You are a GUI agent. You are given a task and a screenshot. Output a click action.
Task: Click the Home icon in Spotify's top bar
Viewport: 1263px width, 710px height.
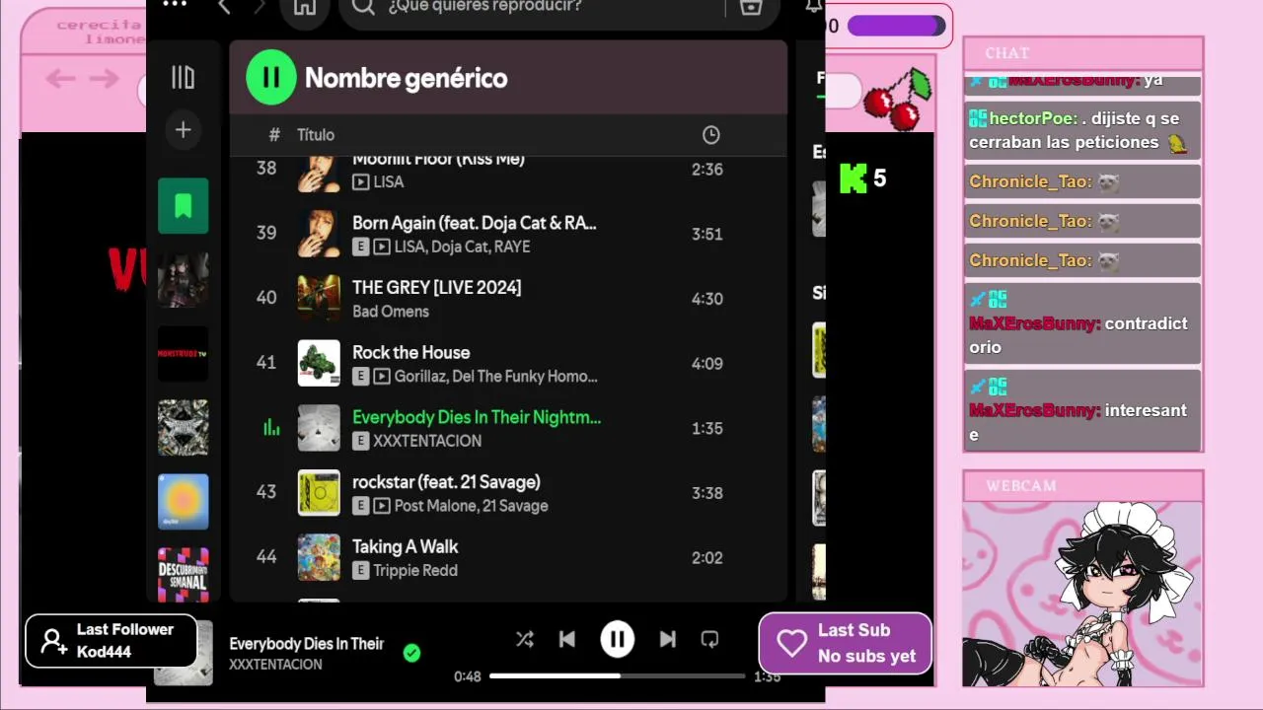click(305, 7)
